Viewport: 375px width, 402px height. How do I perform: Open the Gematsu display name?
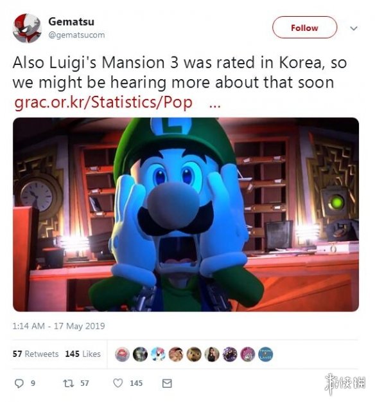click(71, 21)
